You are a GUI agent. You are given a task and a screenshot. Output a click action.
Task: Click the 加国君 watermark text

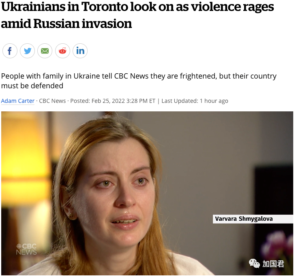[273, 264]
